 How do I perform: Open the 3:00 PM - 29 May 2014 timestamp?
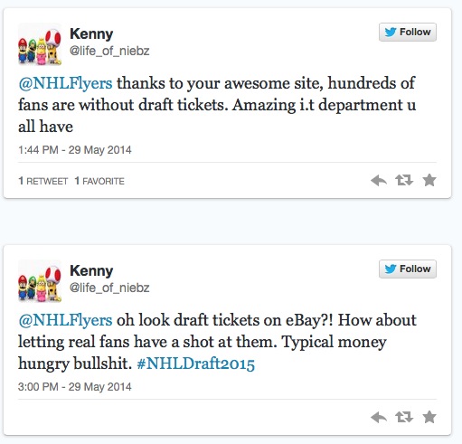pos(75,387)
